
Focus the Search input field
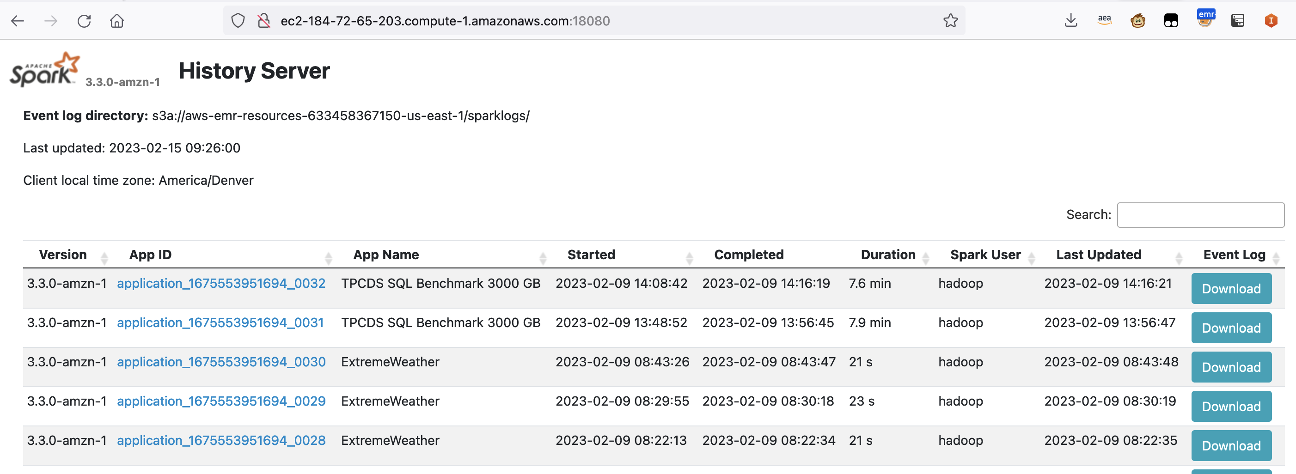click(1200, 215)
